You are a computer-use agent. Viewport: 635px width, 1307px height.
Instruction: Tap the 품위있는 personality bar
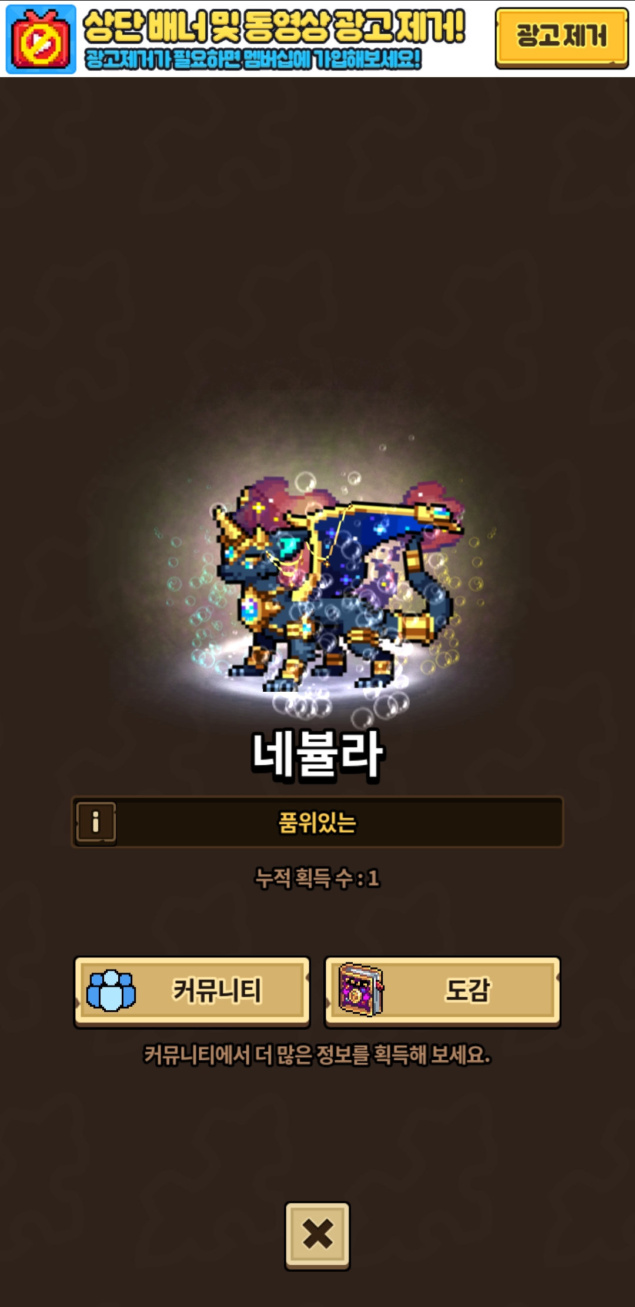coord(317,822)
